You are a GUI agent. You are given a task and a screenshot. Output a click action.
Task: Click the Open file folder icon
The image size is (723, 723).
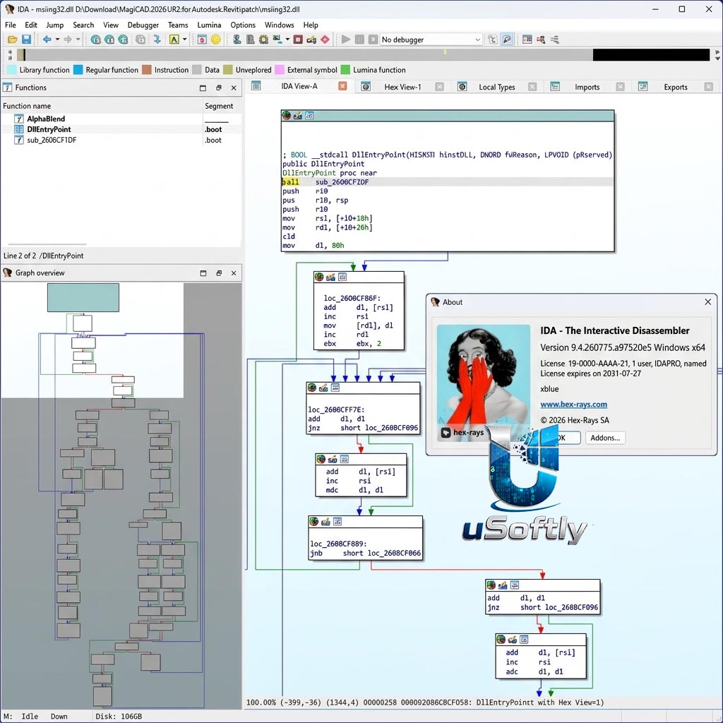[13, 40]
